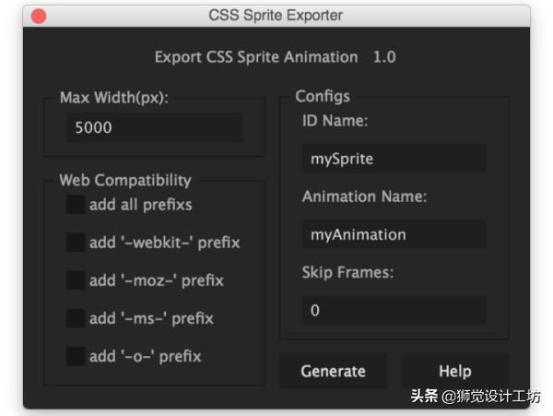Focus the Max Width field showing 5000
Image resolution: width=553 pixels, height=416 pixels.
[155, 127]
